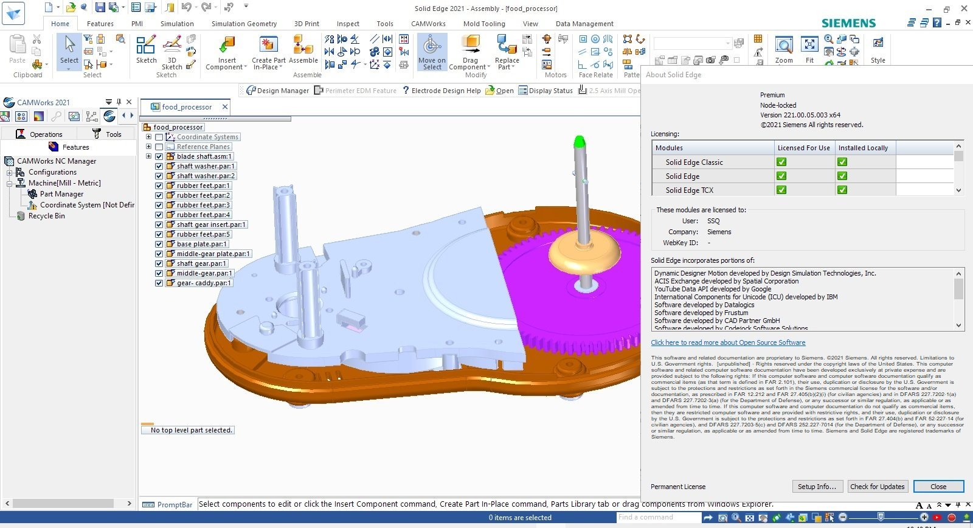This screenshot has height=528, width=973.
Task: Expand the Coordinate Systems node
Action: pyautogui.click(x=148, y=137)
